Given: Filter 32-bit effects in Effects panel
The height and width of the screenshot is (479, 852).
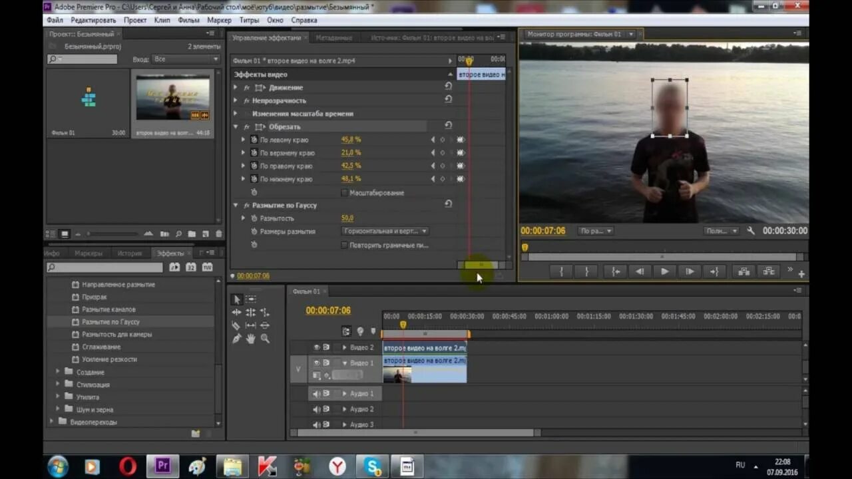Looking at the screenshot, I should coord(191,267).
